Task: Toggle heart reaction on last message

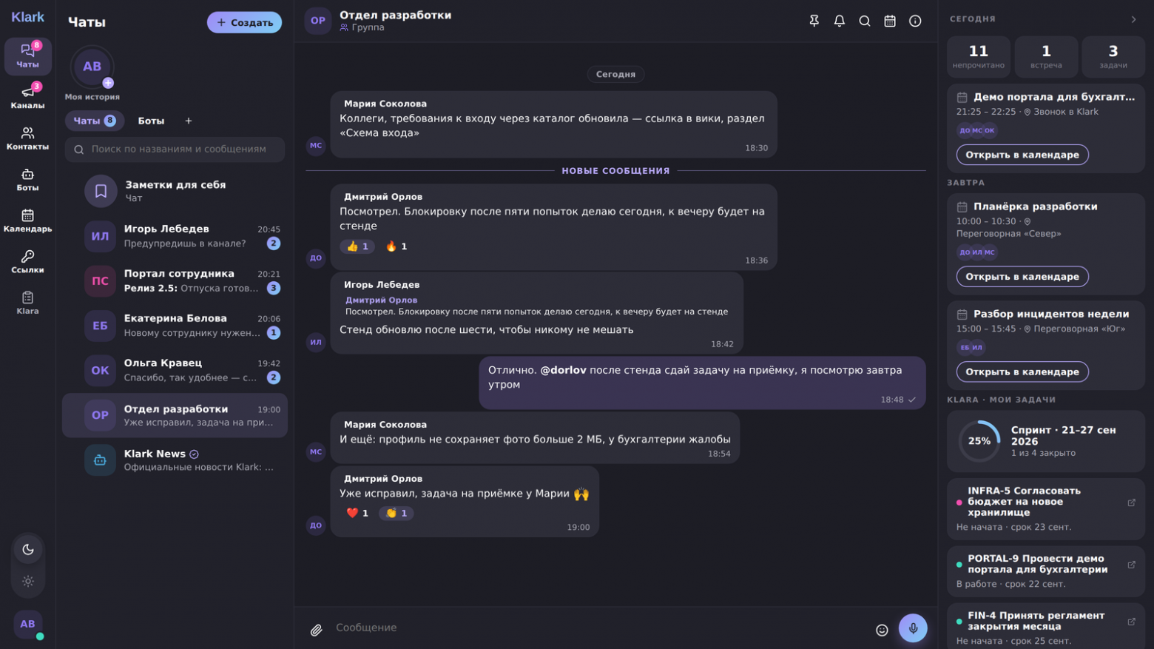Action: 357,513
